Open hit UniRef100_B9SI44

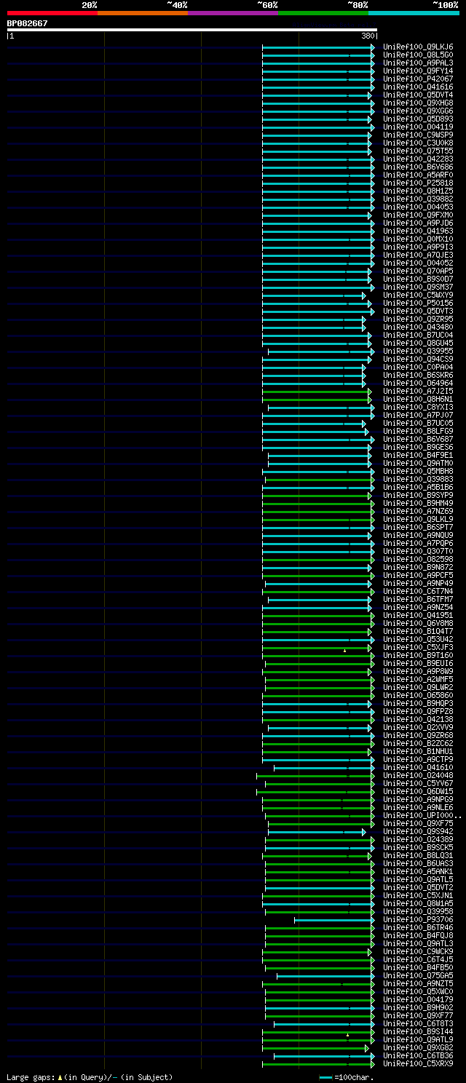click(418, 1032)
